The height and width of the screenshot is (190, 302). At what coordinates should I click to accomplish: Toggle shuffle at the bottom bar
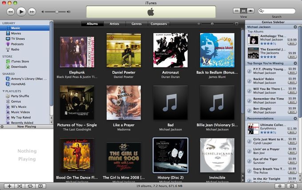[x=20, y=186]
